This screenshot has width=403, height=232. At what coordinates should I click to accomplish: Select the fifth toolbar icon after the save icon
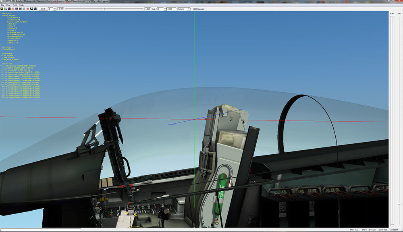pyautogui.click(x=24, y=8)
